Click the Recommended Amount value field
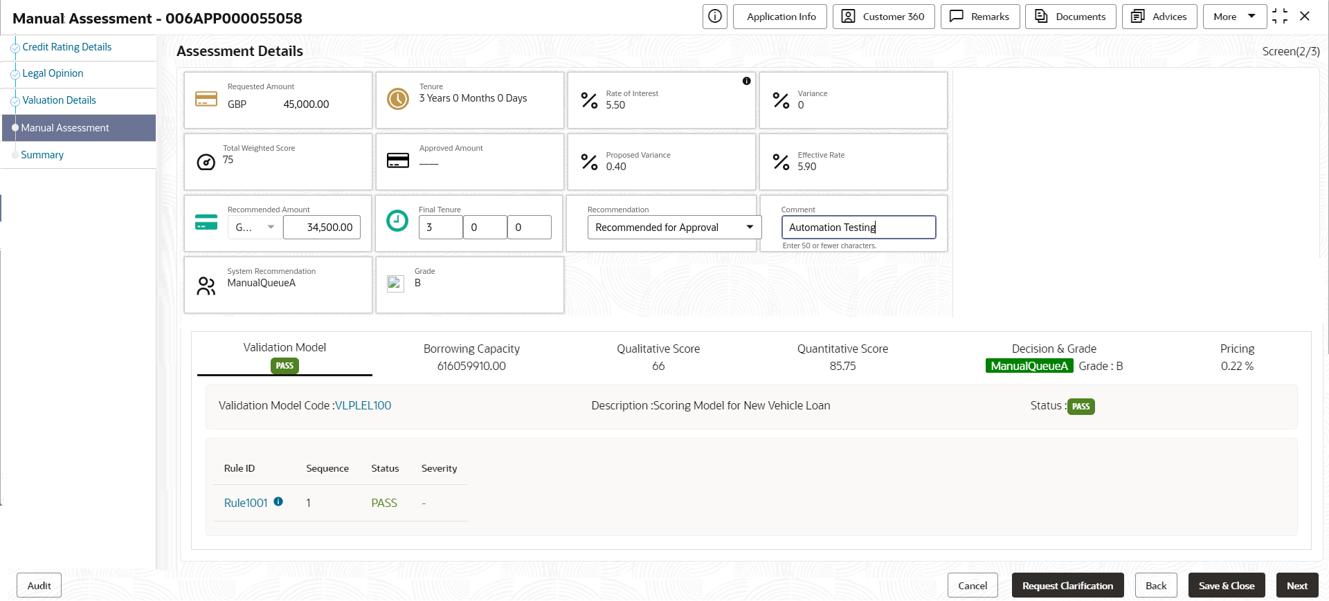The height and width of the screenshot is (601, 1329). point(322,227)
